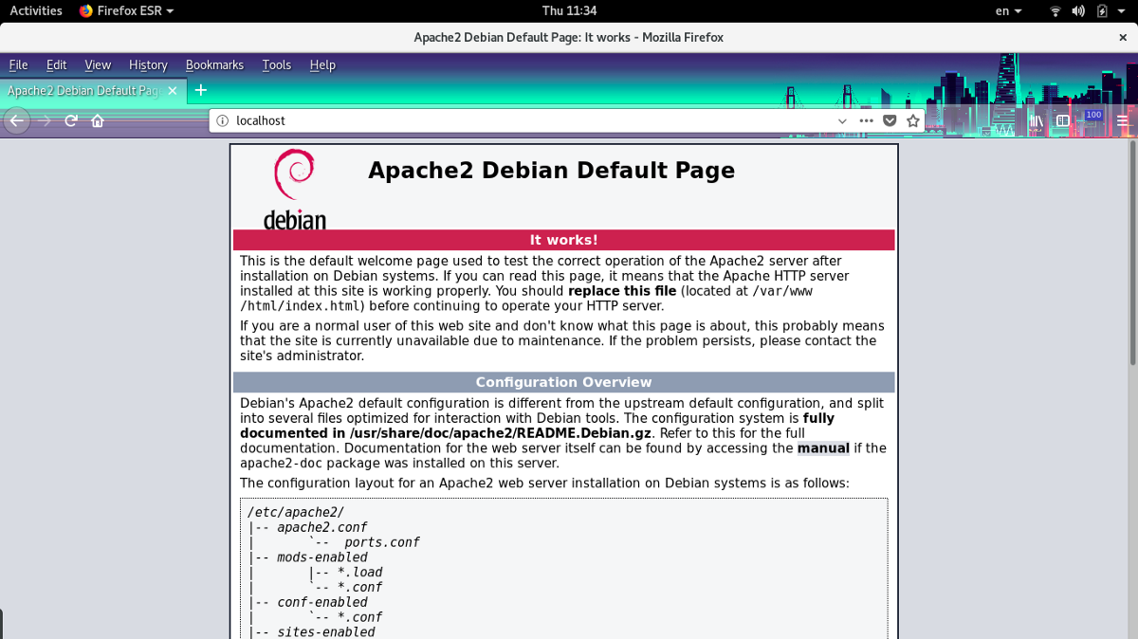This screenshot has width=1138, height=639.
Task: Bookmark this page with star icon
Action: (x=913, y=120)
